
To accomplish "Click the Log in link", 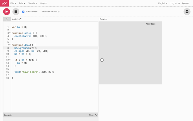I will click(x=173, y=3).
